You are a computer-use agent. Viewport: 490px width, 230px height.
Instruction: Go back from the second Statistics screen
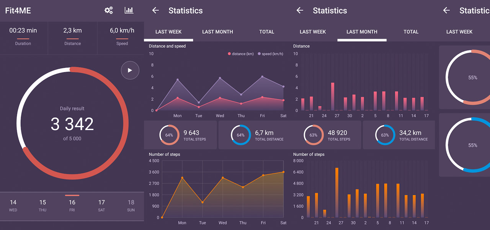coord(300,10)
